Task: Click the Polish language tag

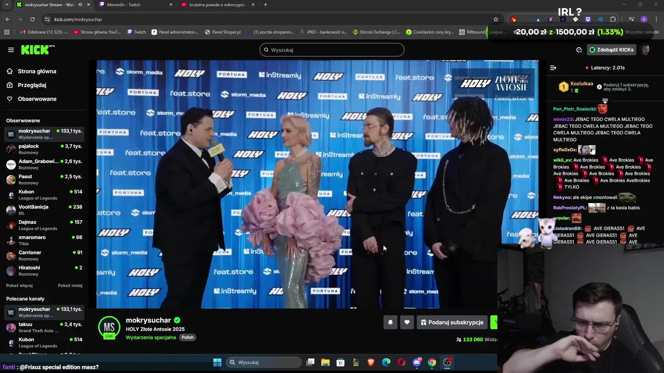Action: [187, 337]
